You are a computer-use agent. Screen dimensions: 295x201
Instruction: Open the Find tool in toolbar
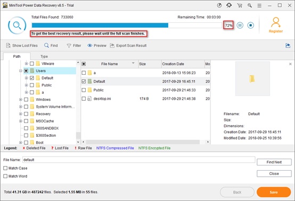(x=51, y=46)
